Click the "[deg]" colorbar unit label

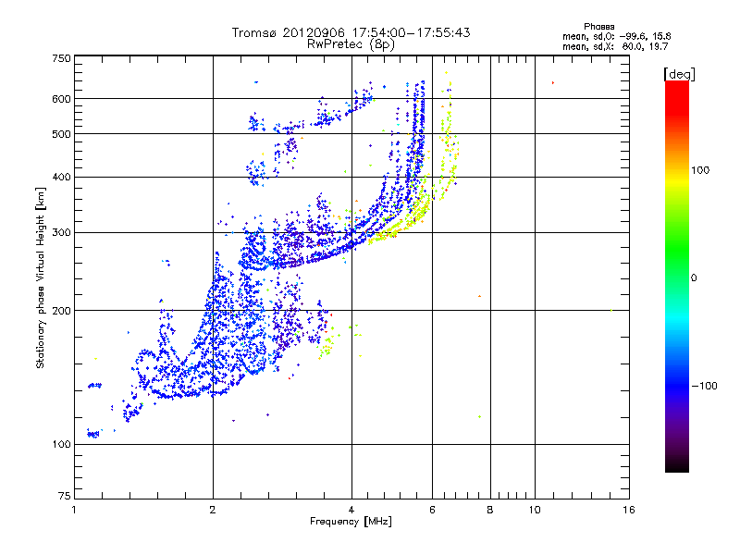(x=679, y=74)
